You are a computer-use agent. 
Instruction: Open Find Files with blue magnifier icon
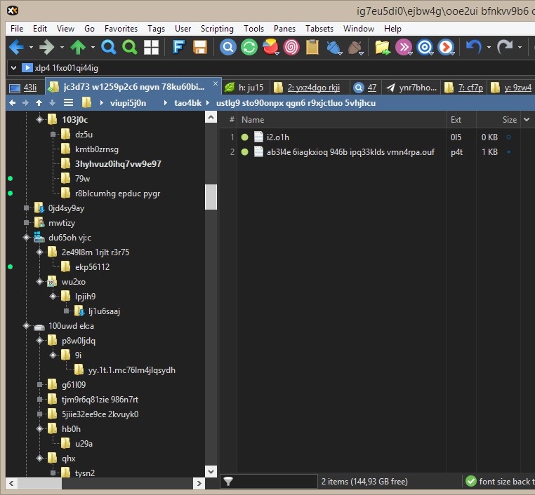108,48
